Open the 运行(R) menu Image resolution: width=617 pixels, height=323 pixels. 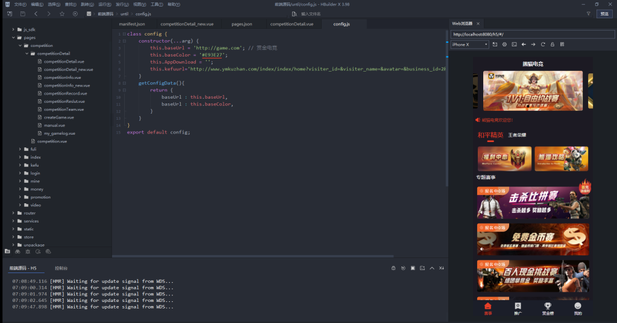(x=105, y=4)
